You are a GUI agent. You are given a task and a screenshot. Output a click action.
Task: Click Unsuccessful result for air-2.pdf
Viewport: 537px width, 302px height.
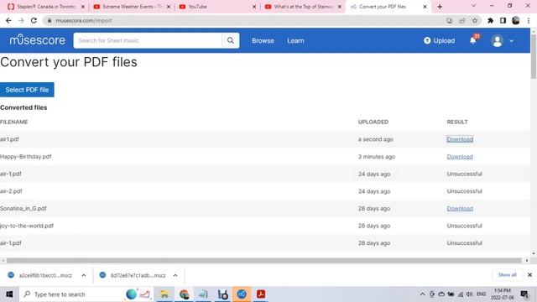[x=464, y=191]
